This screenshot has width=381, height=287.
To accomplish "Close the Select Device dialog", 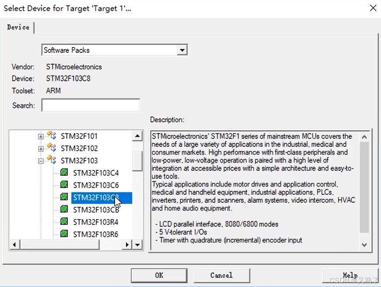I will [x=373, y=8].
